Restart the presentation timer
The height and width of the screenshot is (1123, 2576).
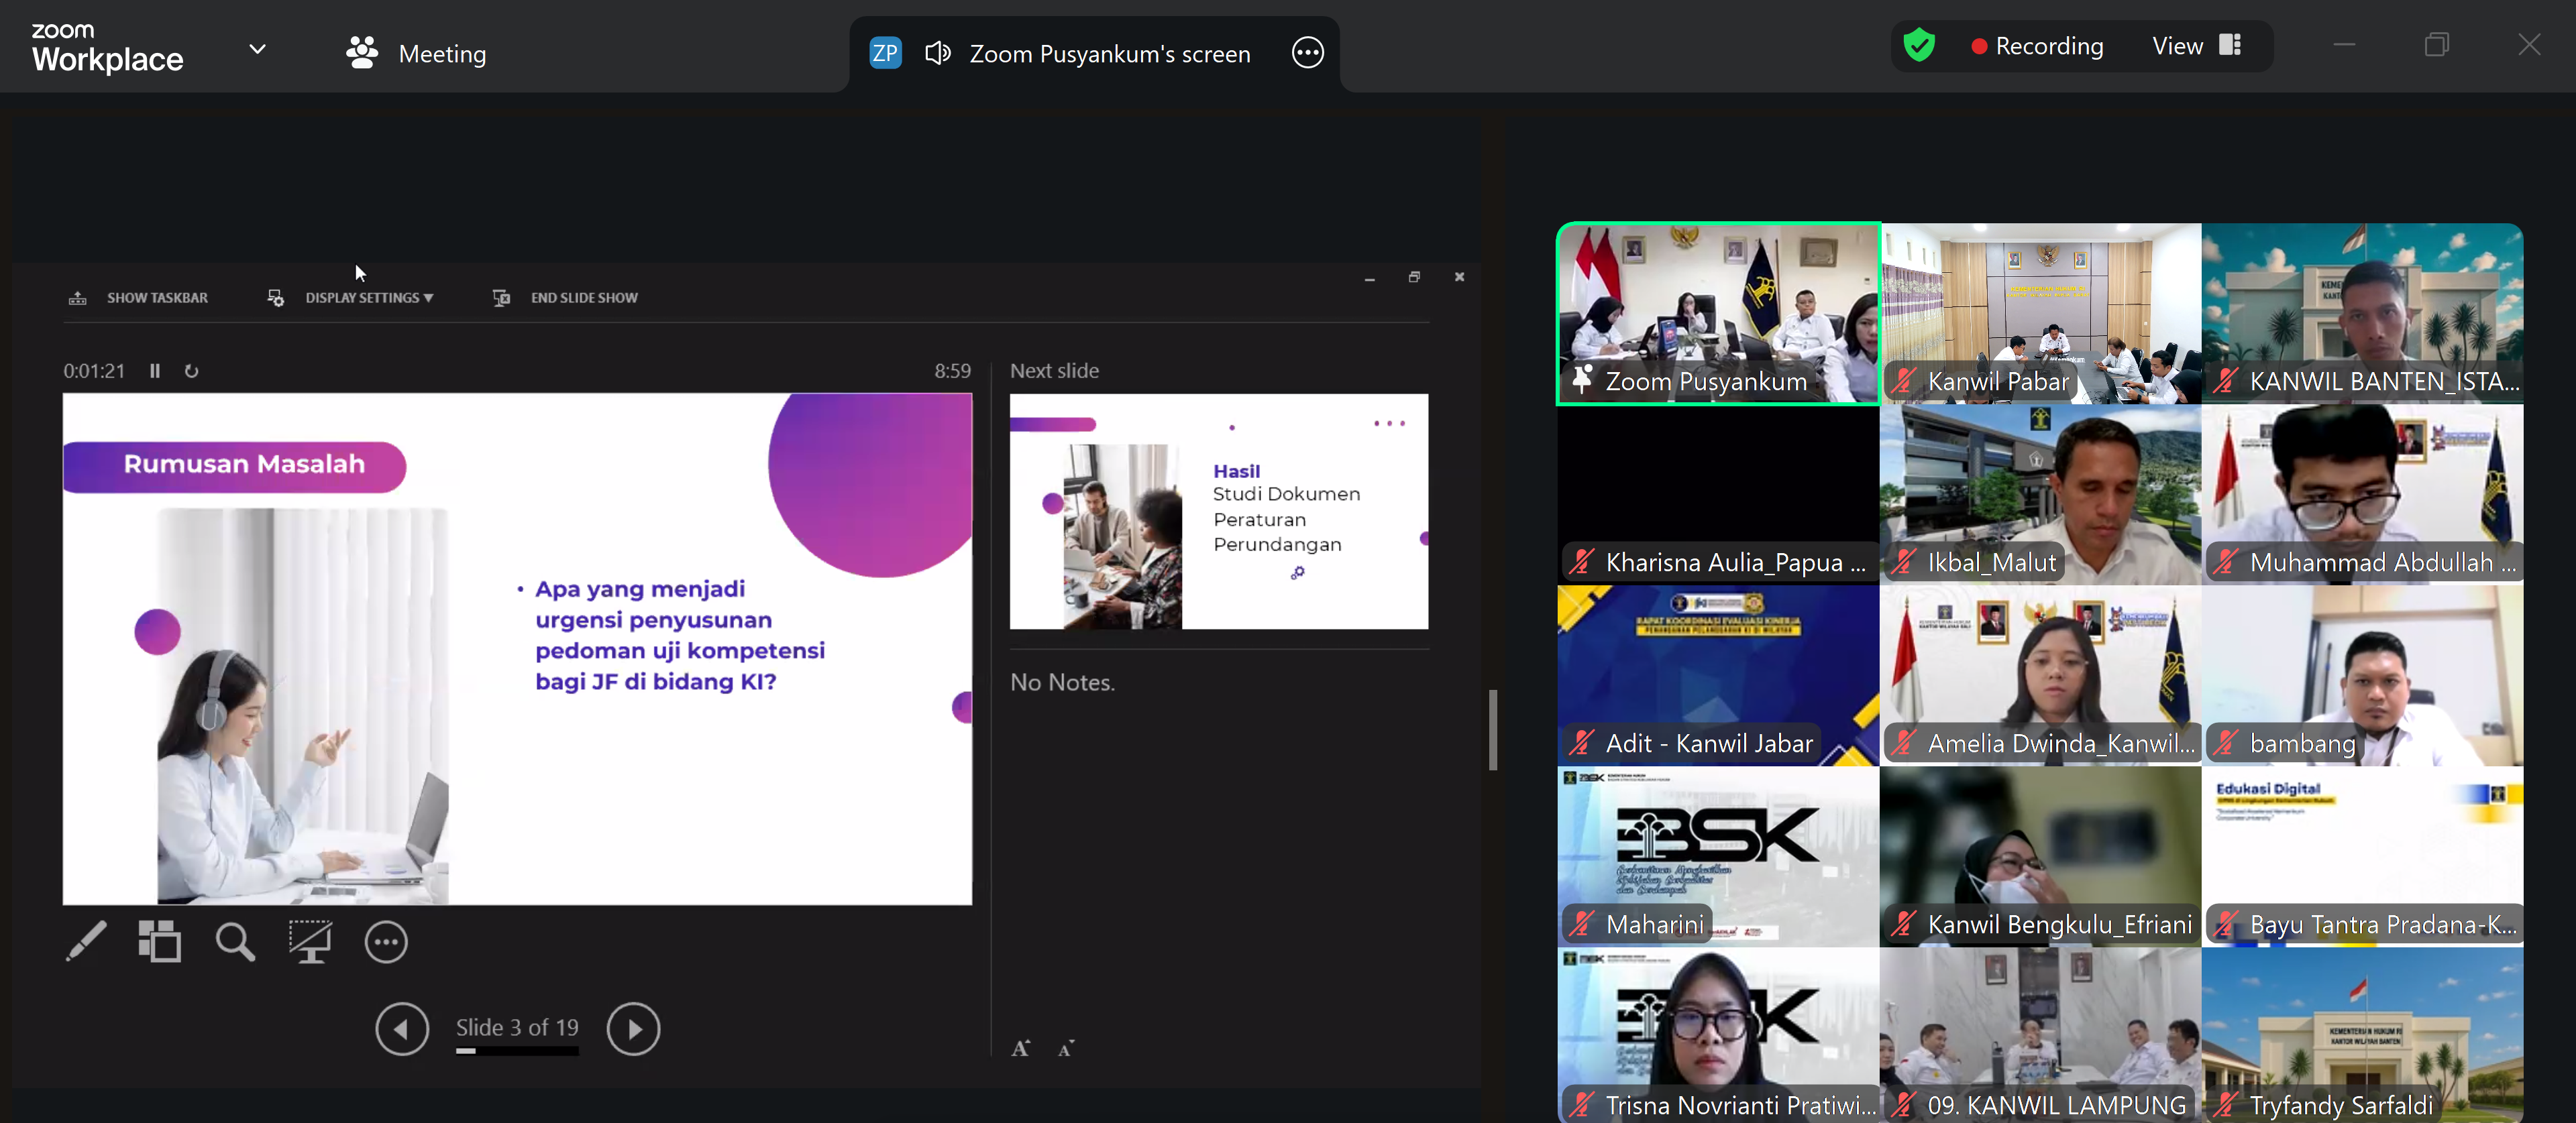(192, 371)
